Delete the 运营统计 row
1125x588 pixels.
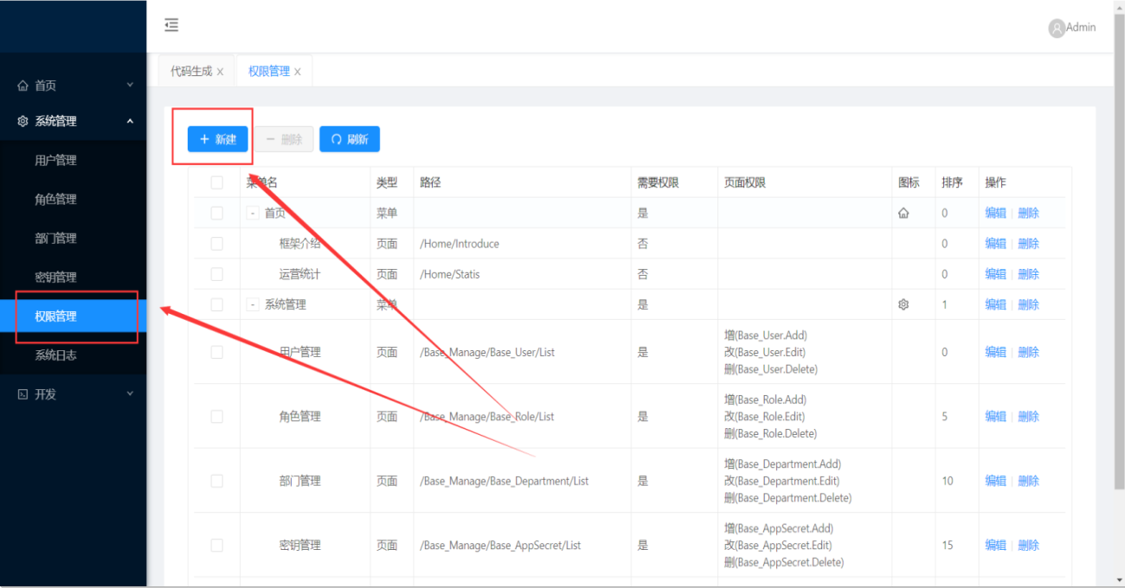1028,274
